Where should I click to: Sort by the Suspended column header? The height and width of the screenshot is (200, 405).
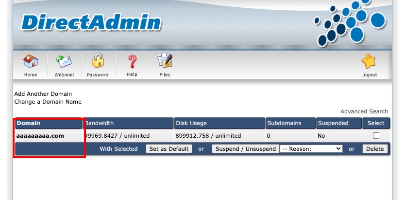pos(339,123)
